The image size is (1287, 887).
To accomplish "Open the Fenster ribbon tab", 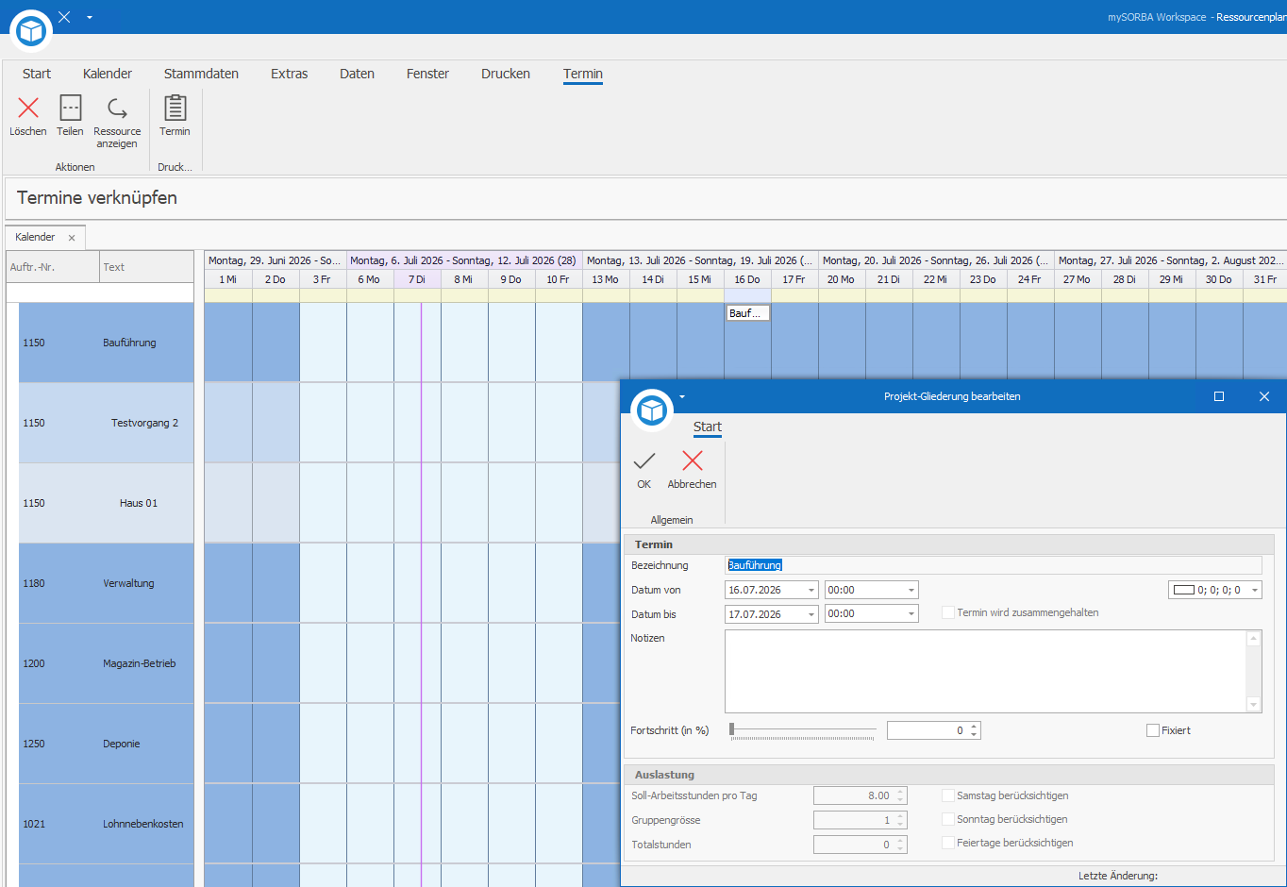I will click(x=427, y=74).
